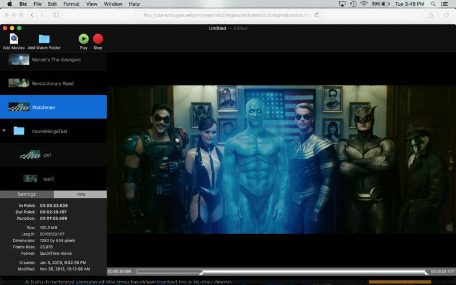The width and height of the screenshot is (456, 285).
Task: Select Revolutionary Road in the movie list
Action: (x=54, y=83)
